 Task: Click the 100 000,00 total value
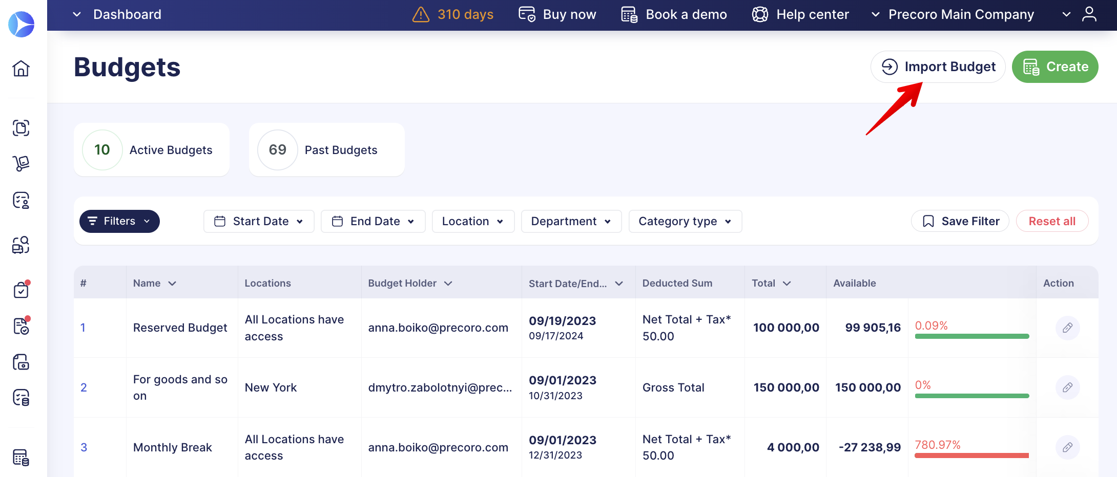coord(786,328)
